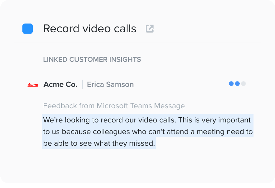The image size is (275, 188).
Task: Click the Acme company logo
Action: coord(33,85)
